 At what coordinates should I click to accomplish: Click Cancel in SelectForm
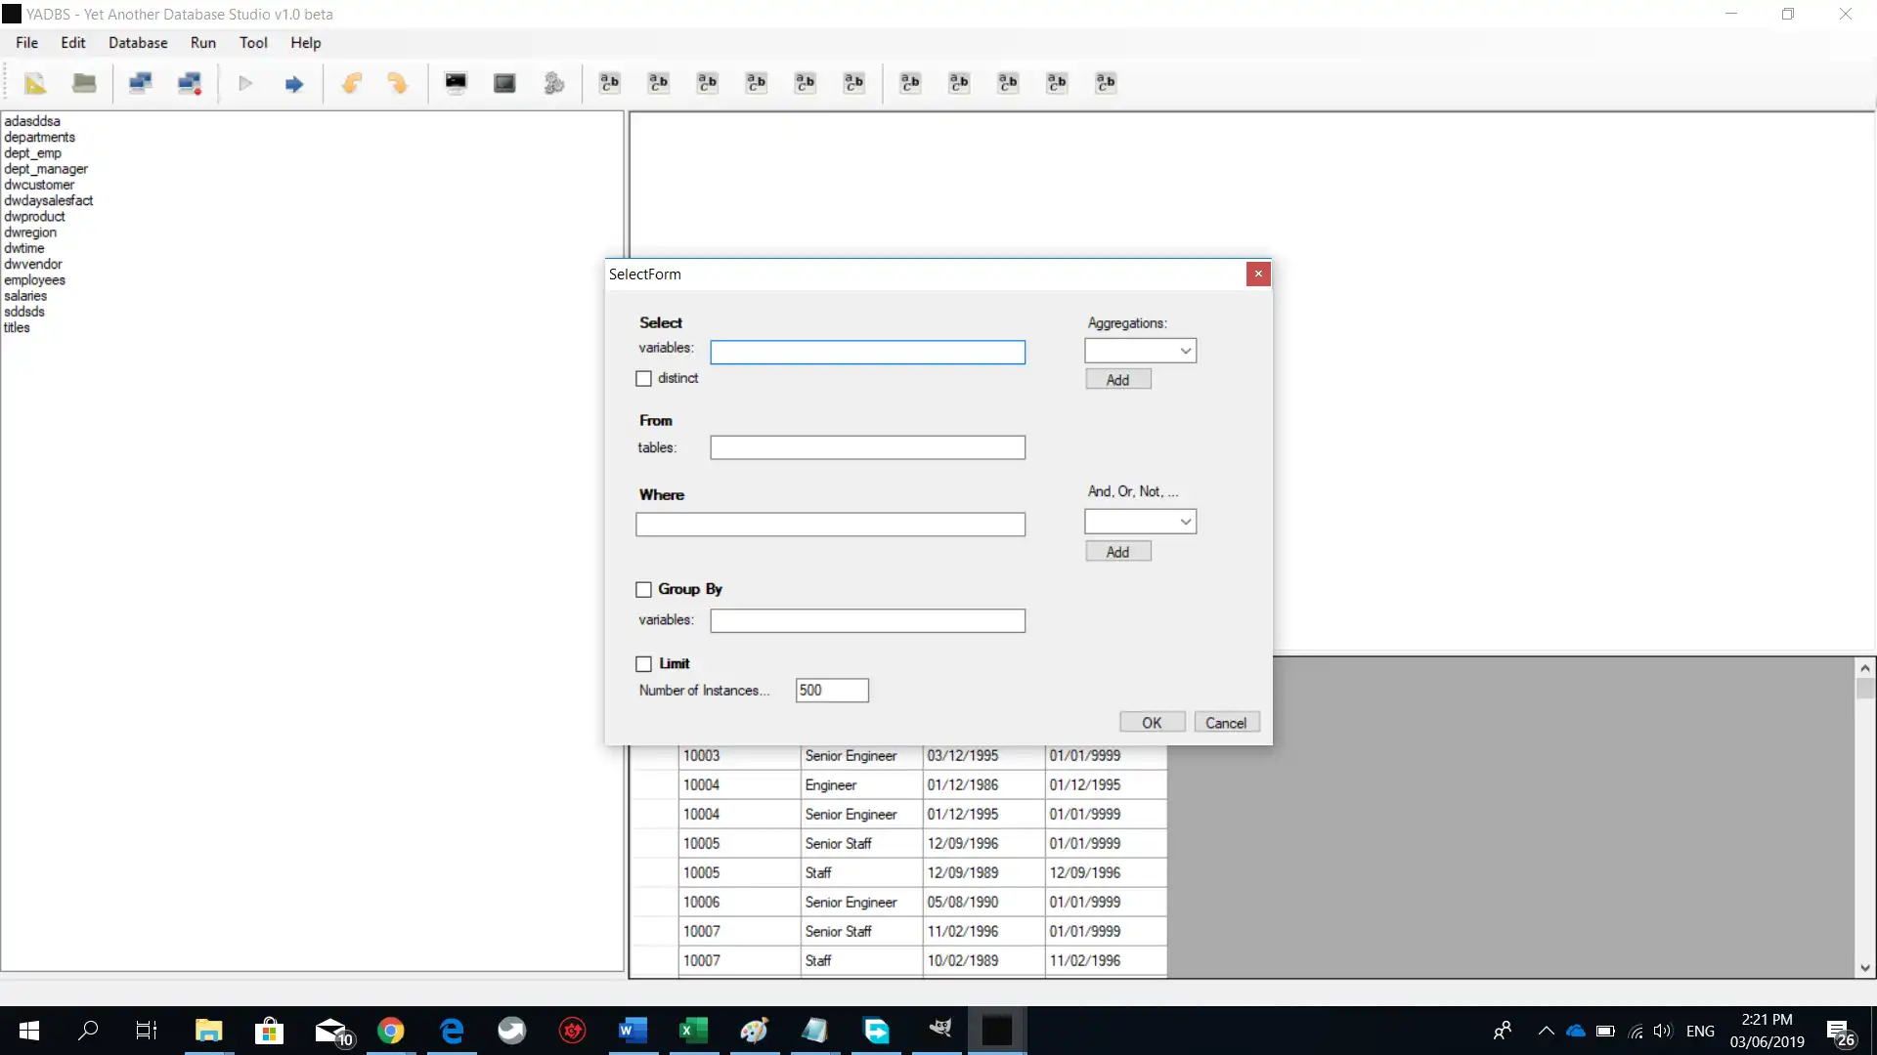[x=1226, y=723]
